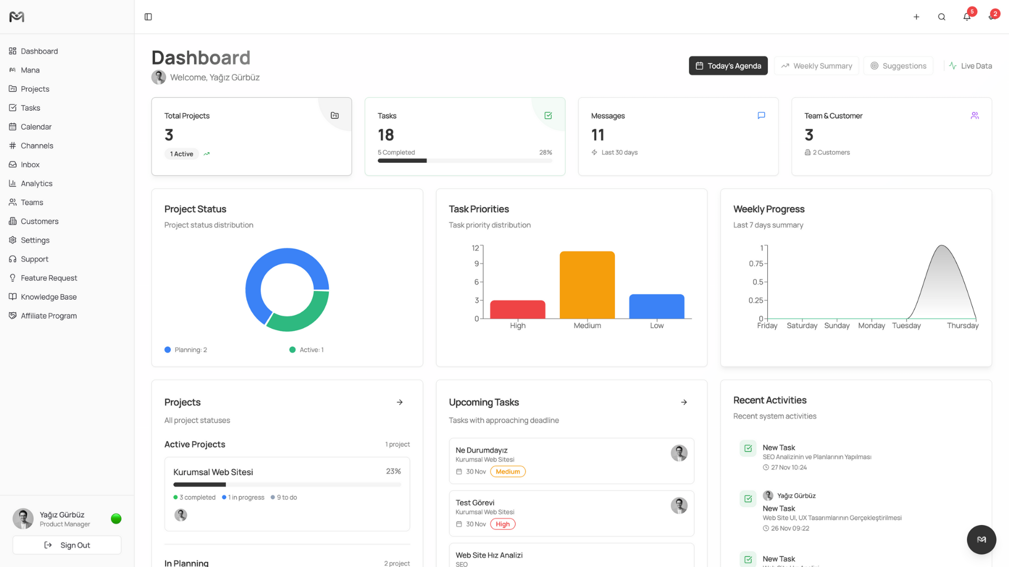Viewport: 1009px width, 567px height.
Task: Toggle Live Data view
Action: click(x=971, y=66)
